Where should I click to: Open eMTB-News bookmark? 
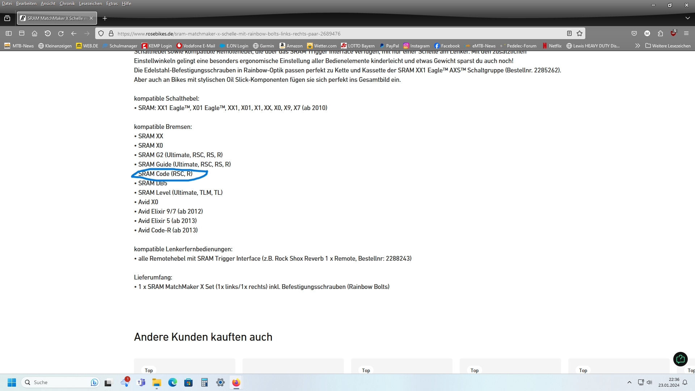pyautogui.click(x=480, y=46)
